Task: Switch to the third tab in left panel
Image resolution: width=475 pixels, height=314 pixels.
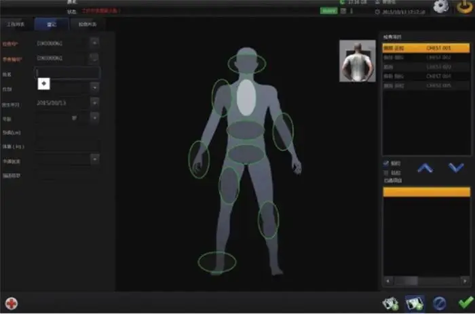Action: [x=88, y=24]
